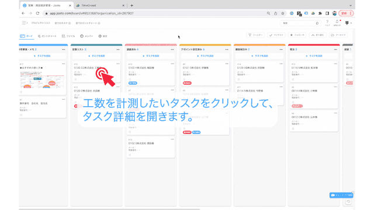Add a task in the アポイント設定済み column
Screen dimensions: 374x210
point(205,56)
